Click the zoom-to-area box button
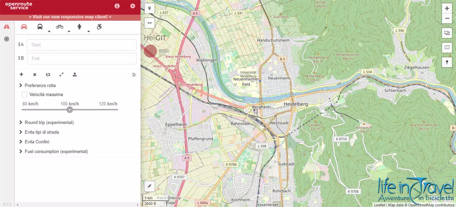 point(447,33)
